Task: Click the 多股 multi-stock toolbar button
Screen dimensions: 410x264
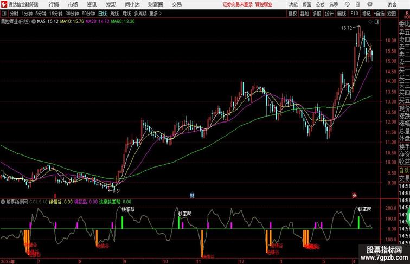Action: click(317, 14)
